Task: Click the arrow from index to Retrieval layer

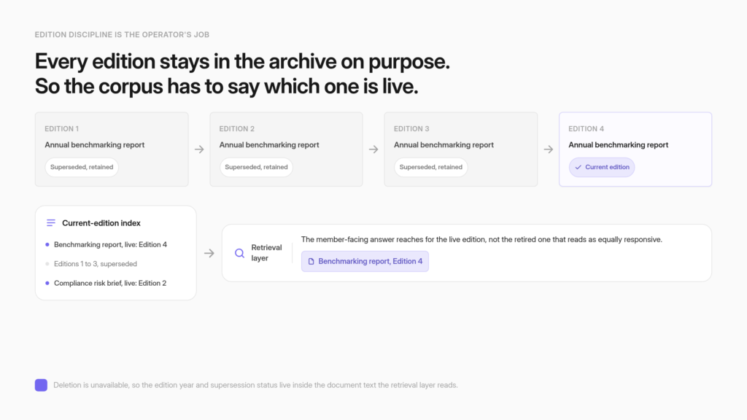Action: [209, 253]
